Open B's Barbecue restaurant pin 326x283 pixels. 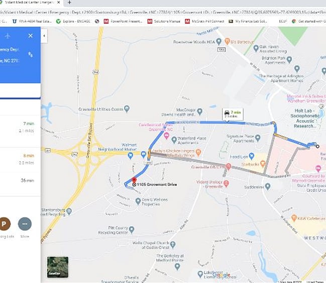pos(227,41)
